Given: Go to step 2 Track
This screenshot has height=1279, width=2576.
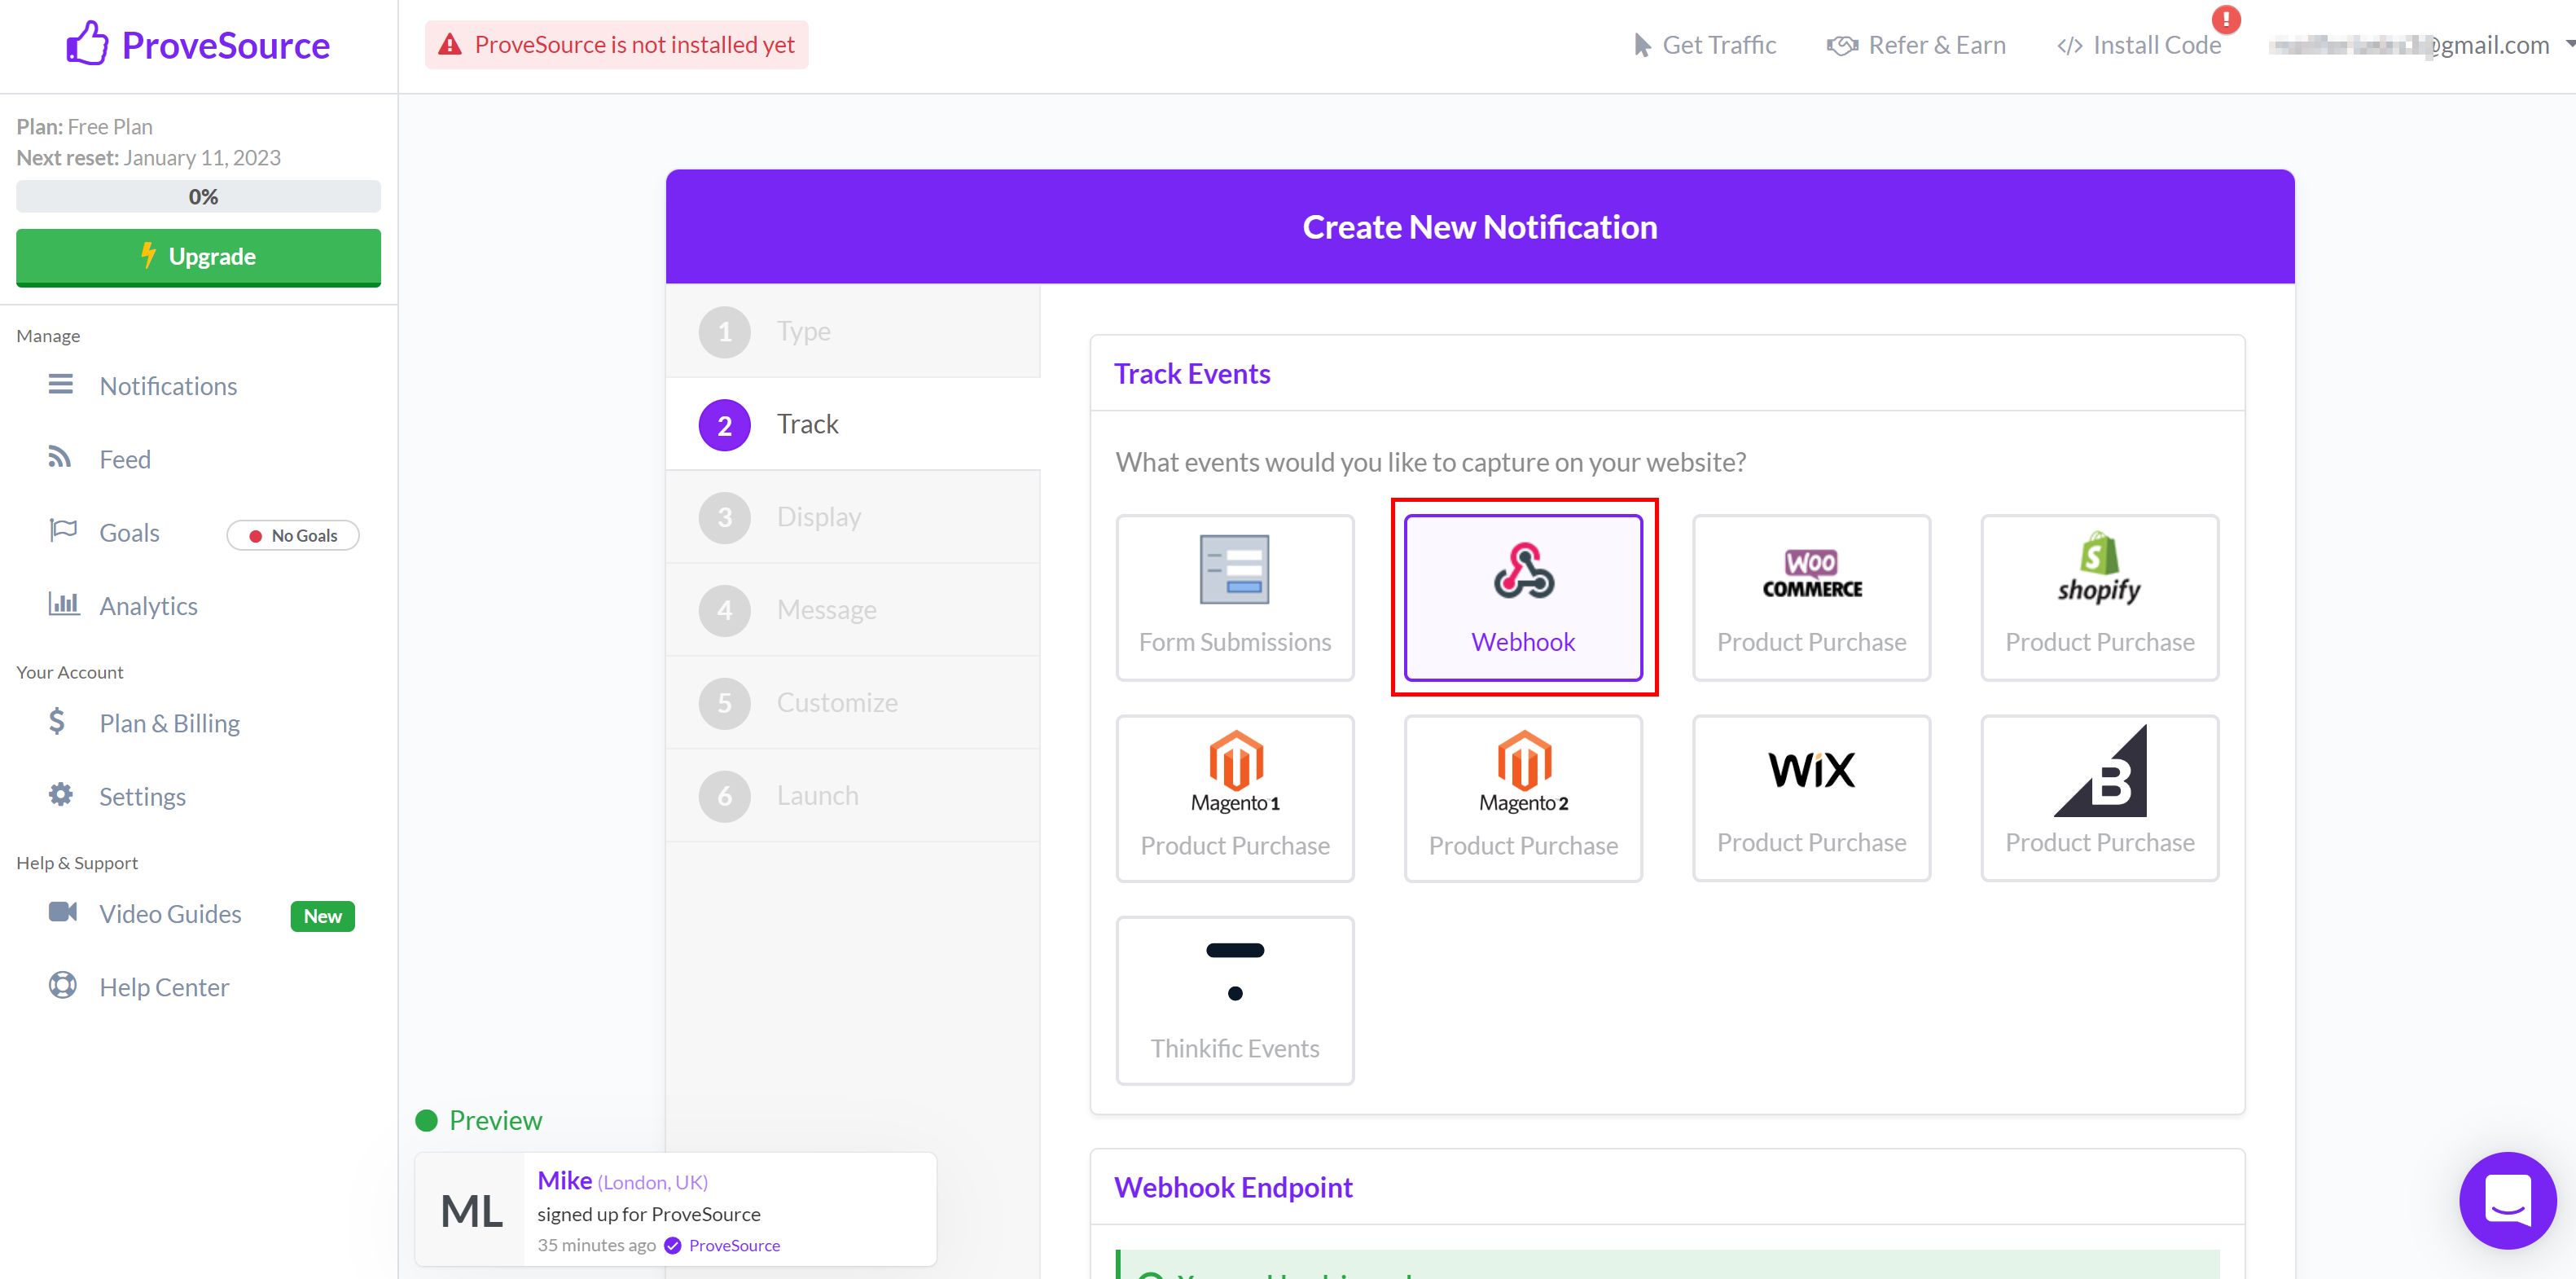Looking at the screenshot, I should (x=853, y=424).
